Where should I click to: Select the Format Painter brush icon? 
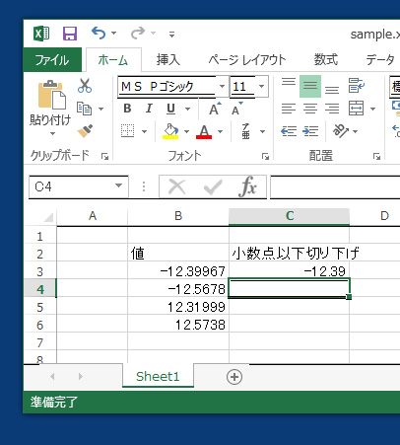(85, 131)
